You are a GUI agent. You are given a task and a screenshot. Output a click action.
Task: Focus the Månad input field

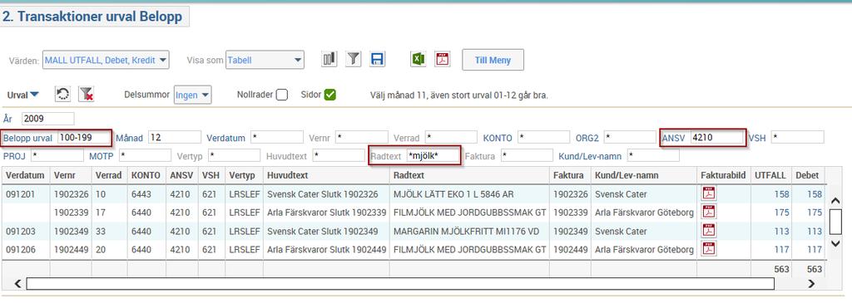tap(175, 137)
